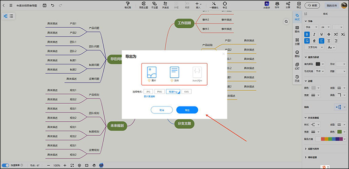This screenshot has height=169, width=349.
Task: Add a sibling topic from toolbar
Action: 143,5
